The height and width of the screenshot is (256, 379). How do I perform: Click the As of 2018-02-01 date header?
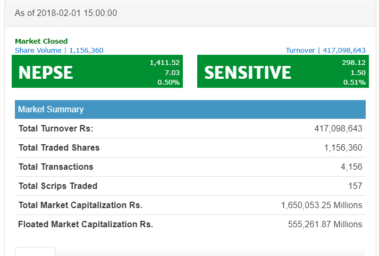66,13
